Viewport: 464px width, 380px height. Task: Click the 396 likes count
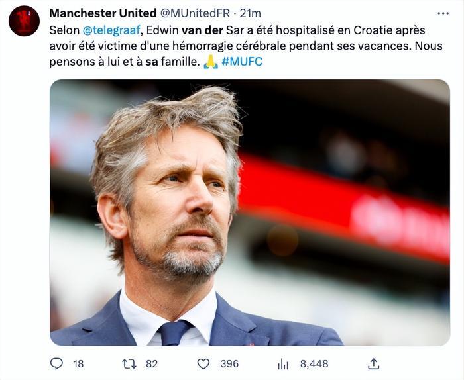pos(229,364)
